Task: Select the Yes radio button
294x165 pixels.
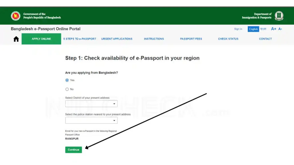Action: pos(67,80)
